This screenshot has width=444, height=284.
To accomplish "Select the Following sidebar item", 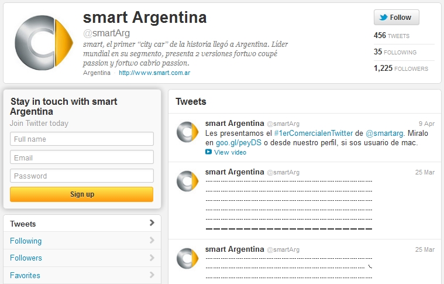I will click(82, 241).
